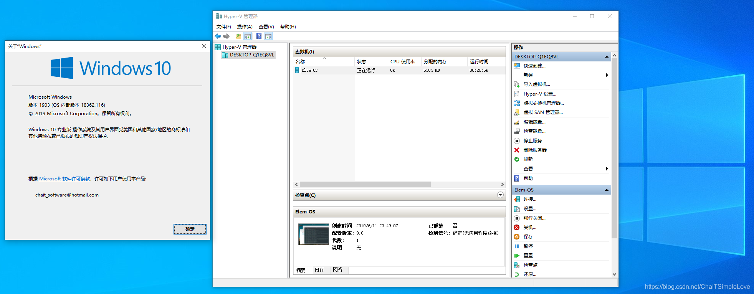Viewport: 754px width, 294px height.
Task: Select Hyper-V 管理器 root tree node
Action: coord(236,47)
